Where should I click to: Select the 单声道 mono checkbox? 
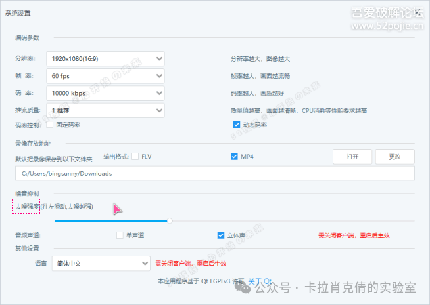coord(120,235)
